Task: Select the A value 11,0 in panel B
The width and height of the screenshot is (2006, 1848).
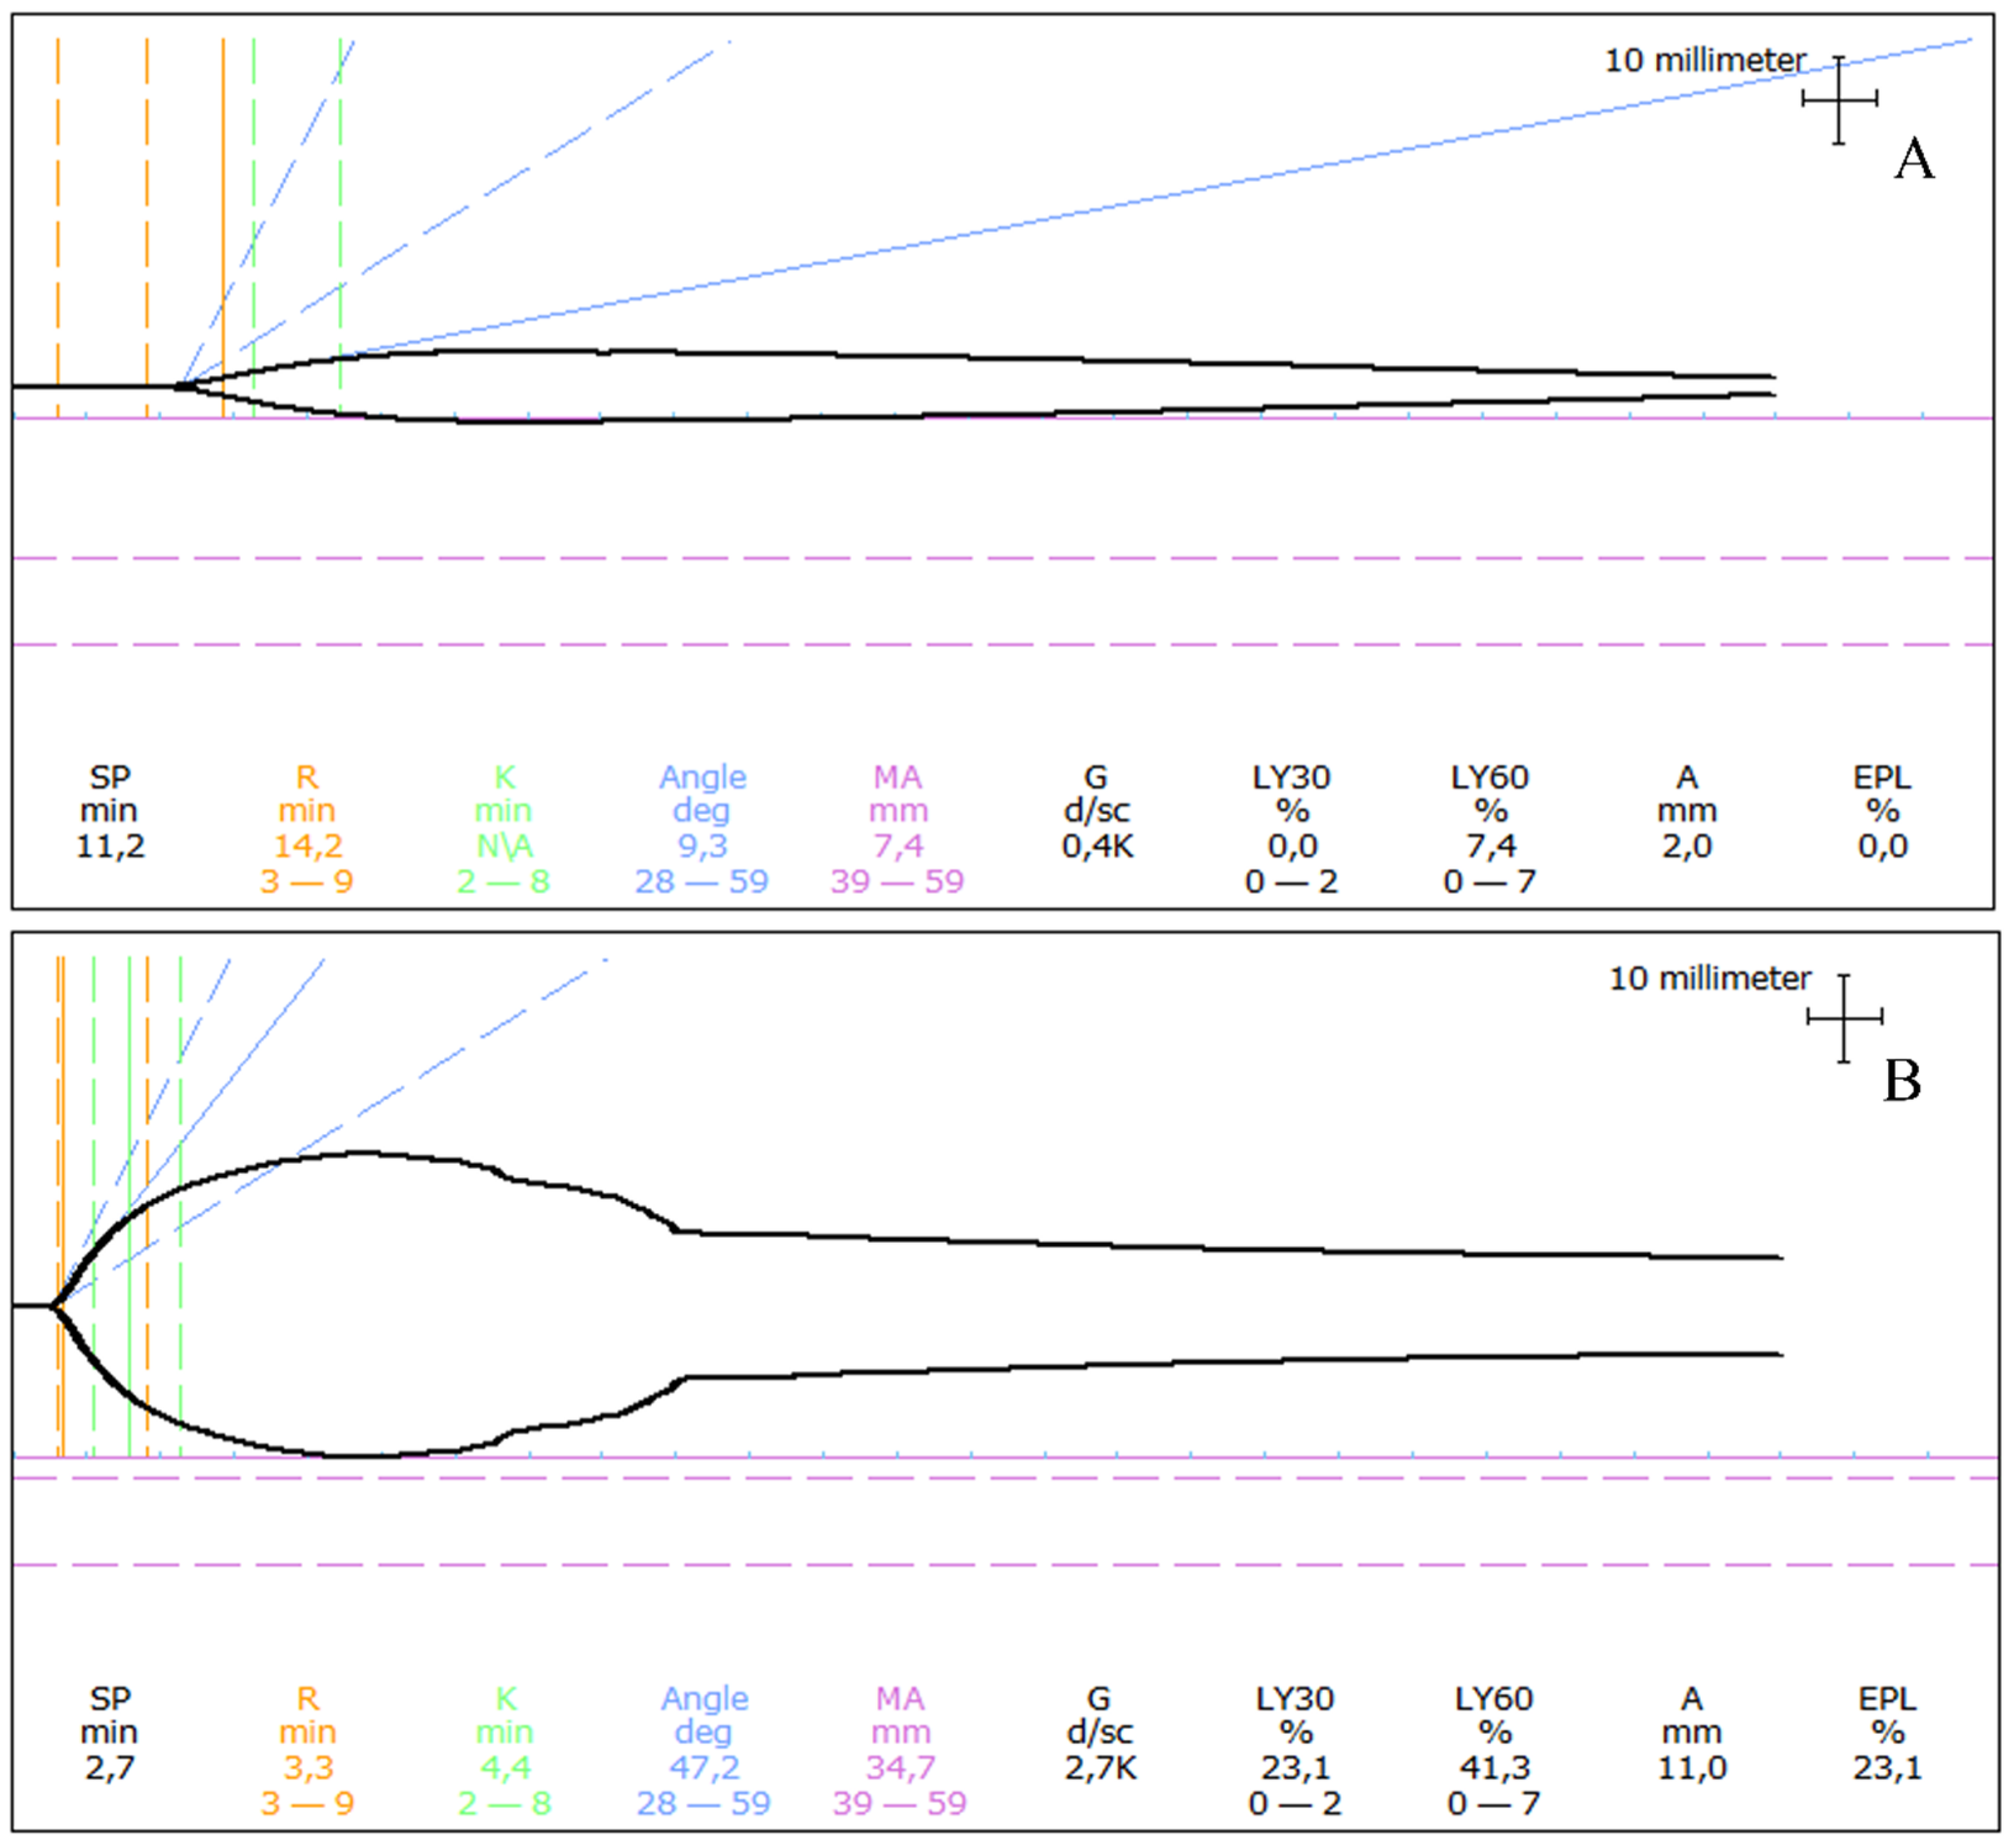Action: pyautogui.click(x=1691, y=1767)
